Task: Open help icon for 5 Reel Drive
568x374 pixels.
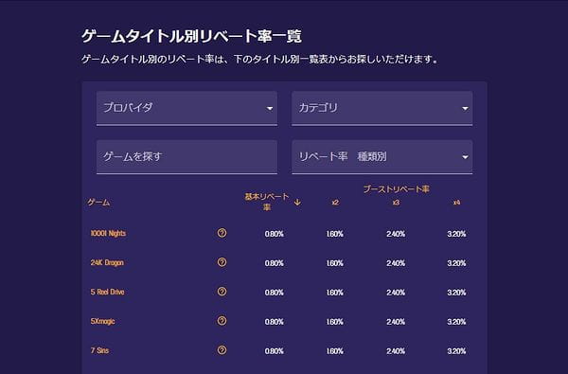Action: click(222, 292)
